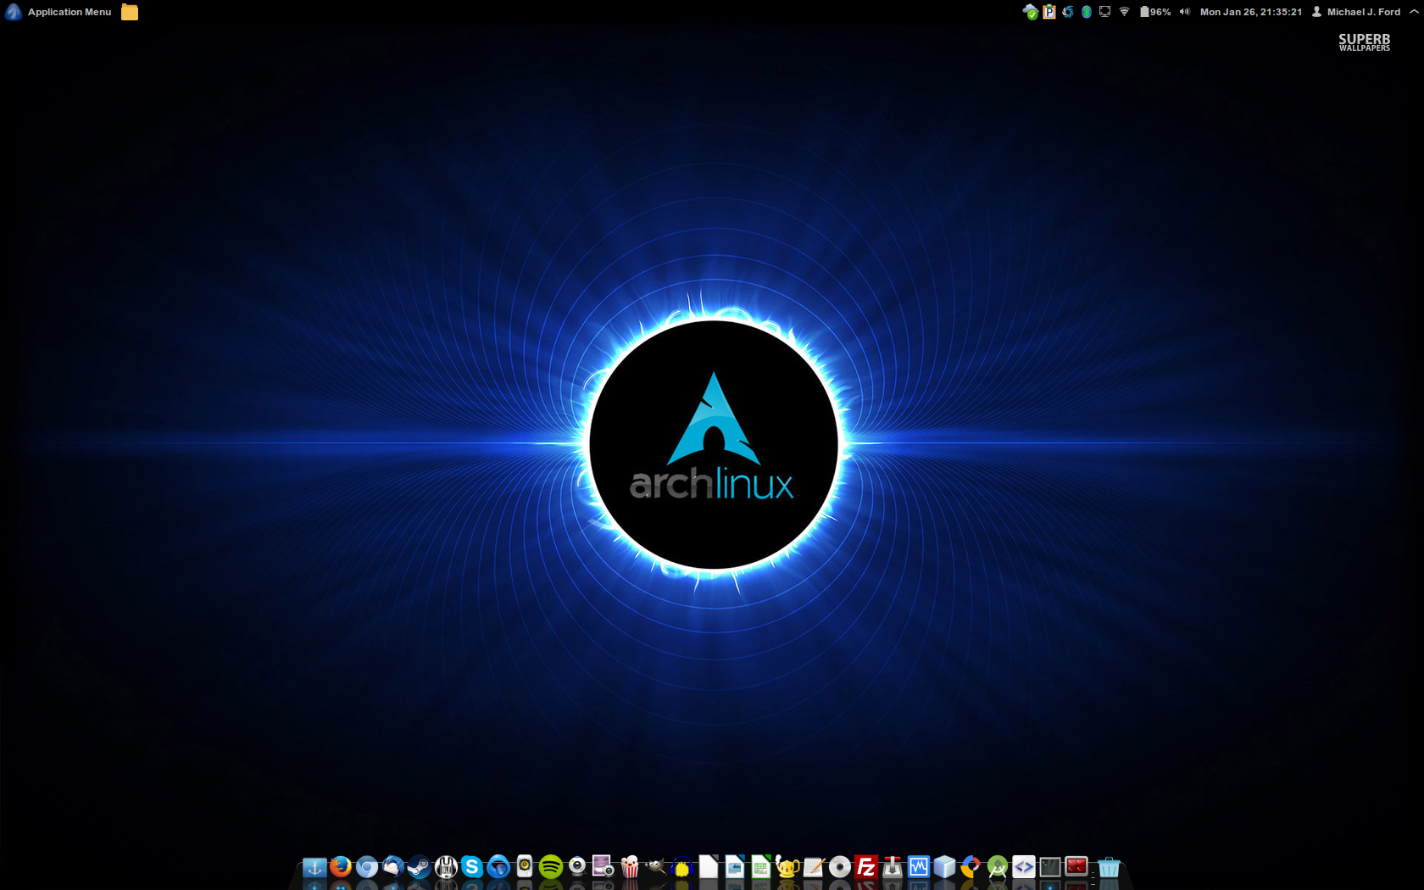
Task: Launch Steam from the dock
Action: click(x=420, y=867)
